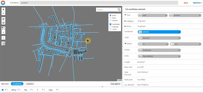Click the Heat peak value '9.63 MWp'
The width and height of the screenshot is (203, 93).
141,80
